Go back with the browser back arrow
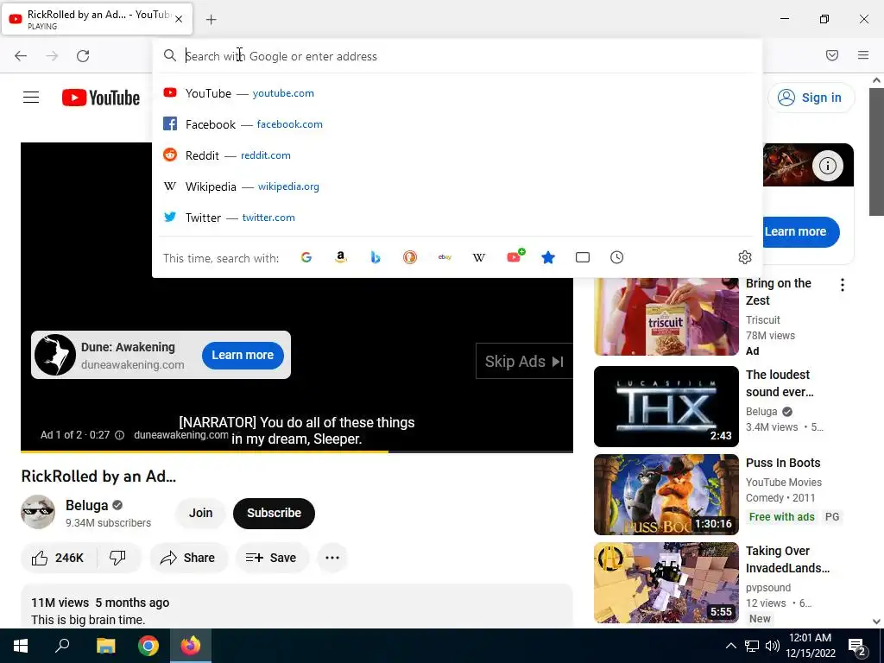884x663 pixels. (21, 56)
